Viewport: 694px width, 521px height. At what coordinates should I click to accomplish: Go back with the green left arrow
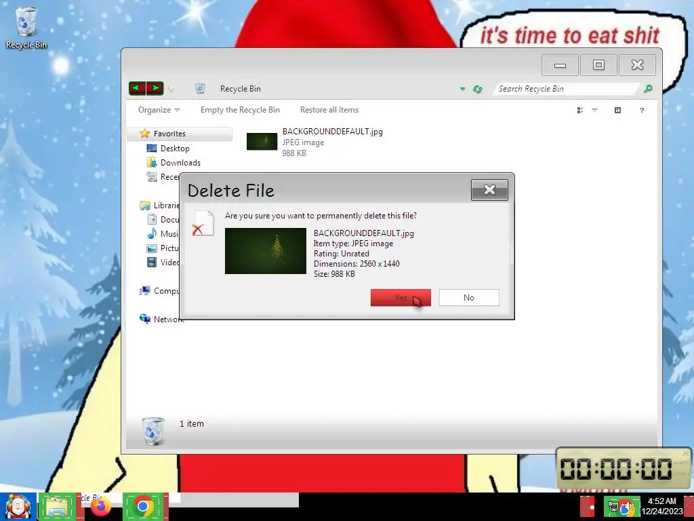coord(137,88)
